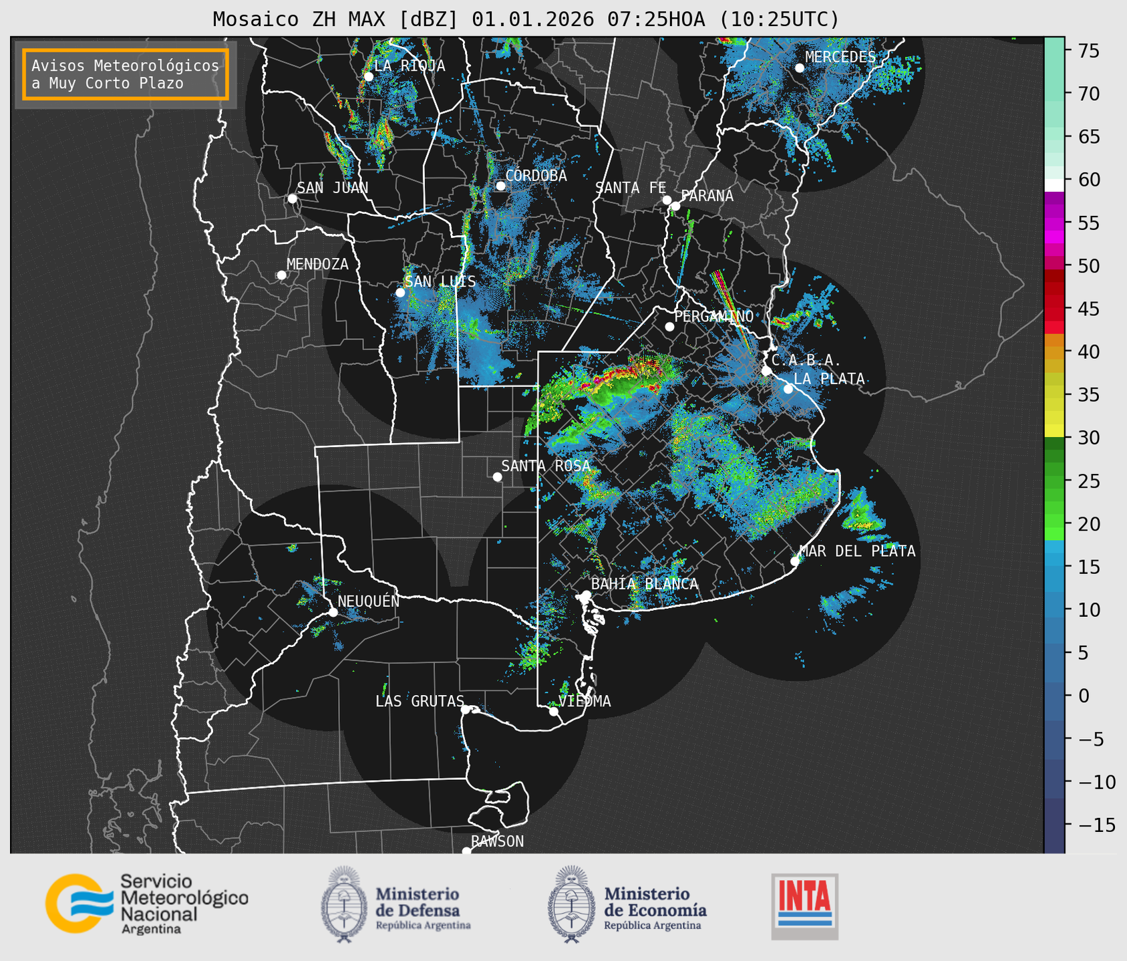Click the Avisos Meteorológicos a Muy Corto Plazo box
Screen dimensions: 1127x961
point(126,74)
